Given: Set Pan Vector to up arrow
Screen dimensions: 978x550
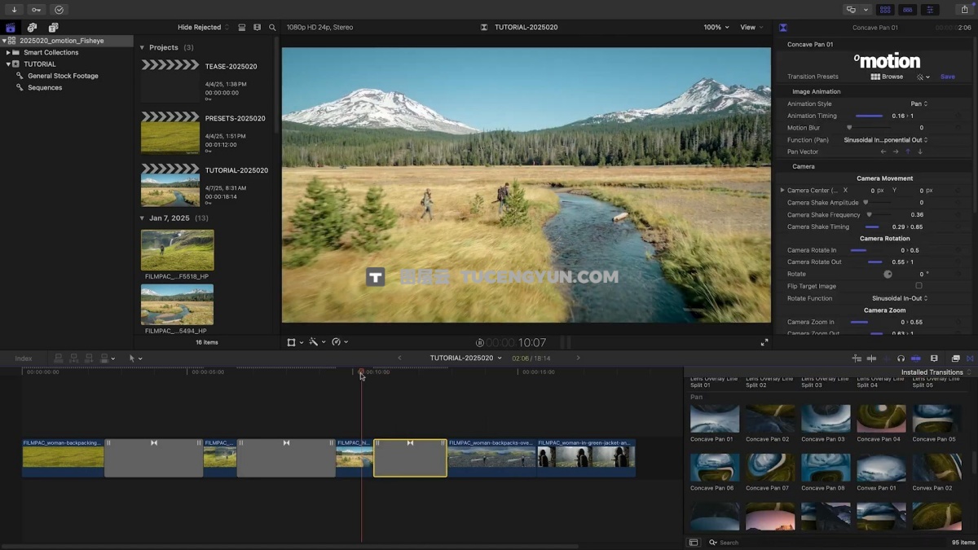Looking at the screenshot, I should click(x=908, y=152).
